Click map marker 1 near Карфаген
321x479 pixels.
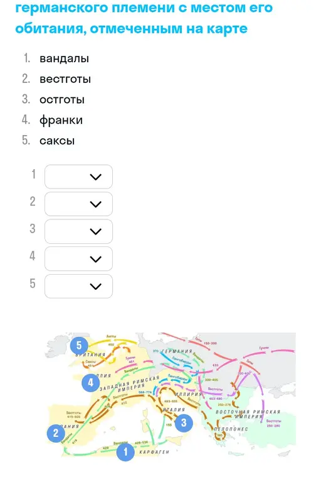[125, 452]
